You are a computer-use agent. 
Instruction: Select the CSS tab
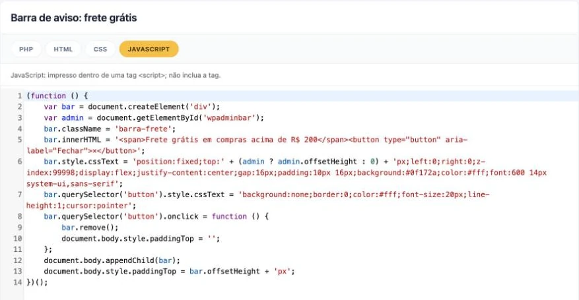(x=100, y=49)
